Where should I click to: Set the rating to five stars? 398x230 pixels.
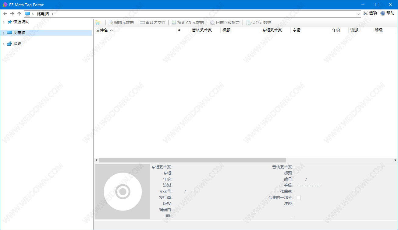(x=318, y=186)
